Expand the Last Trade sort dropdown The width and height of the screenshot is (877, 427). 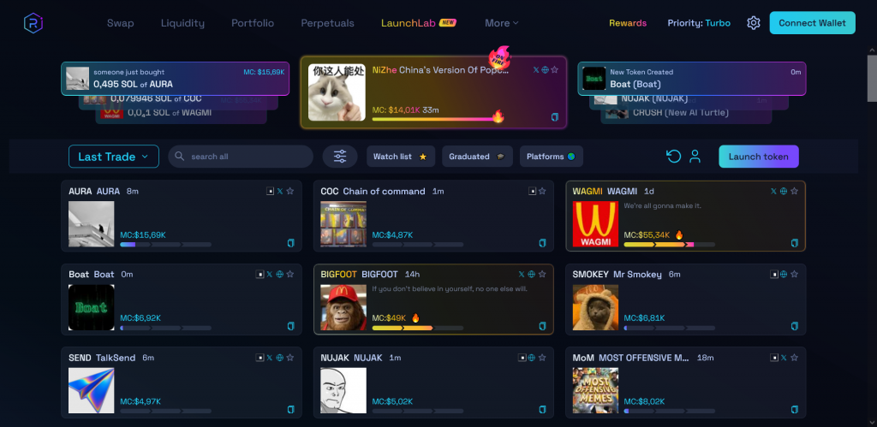114,157
